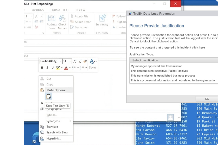This screenshot has width=218, height=145.
Task: Toggle Underline in the mini toolbar
Action: click(x=53, y=68)
